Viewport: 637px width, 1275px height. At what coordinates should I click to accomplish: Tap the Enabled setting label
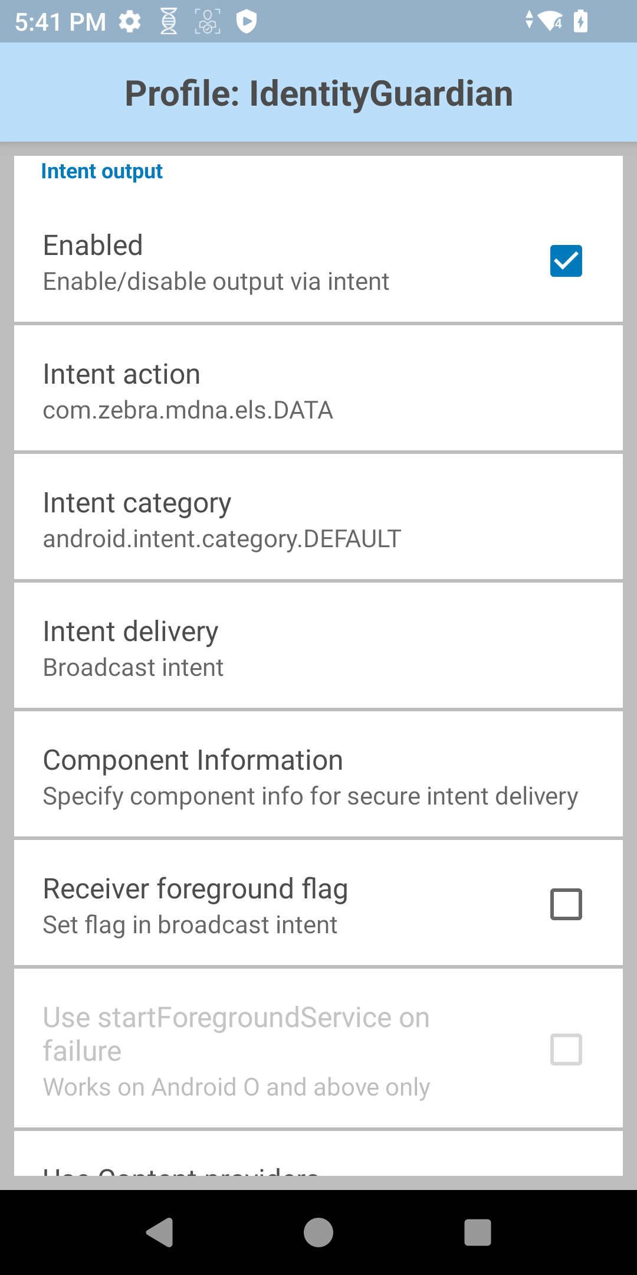93,246
